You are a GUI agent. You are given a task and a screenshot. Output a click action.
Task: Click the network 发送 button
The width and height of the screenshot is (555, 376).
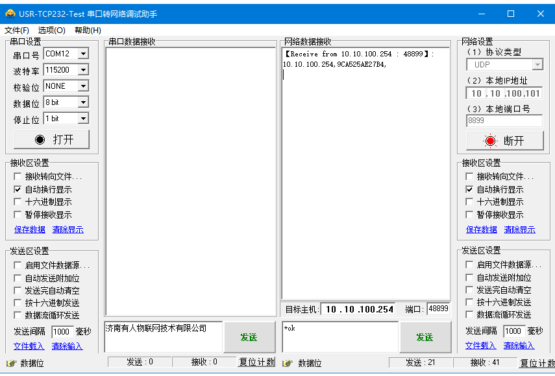[x=425, y=337]
